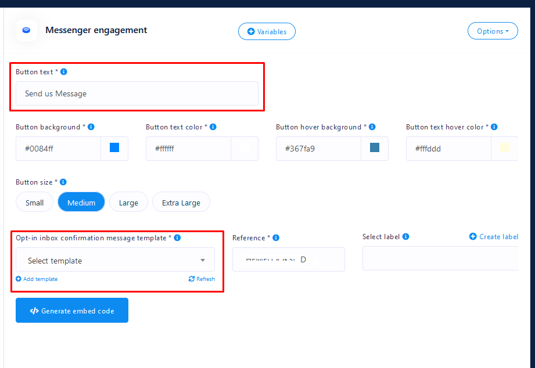Expand the Options dropdown menu
Screen dimensions: 535x368
492,31
